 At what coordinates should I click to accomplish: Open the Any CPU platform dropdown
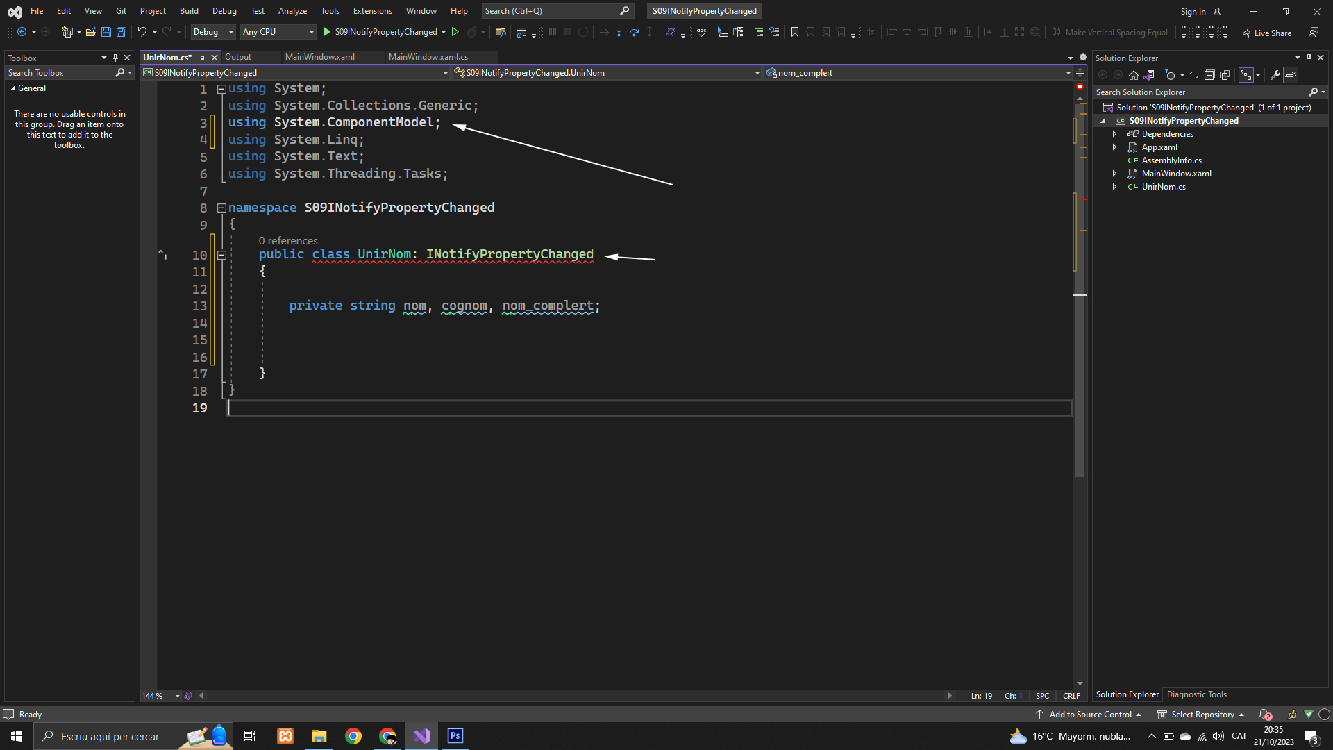(x=278, y=32)
